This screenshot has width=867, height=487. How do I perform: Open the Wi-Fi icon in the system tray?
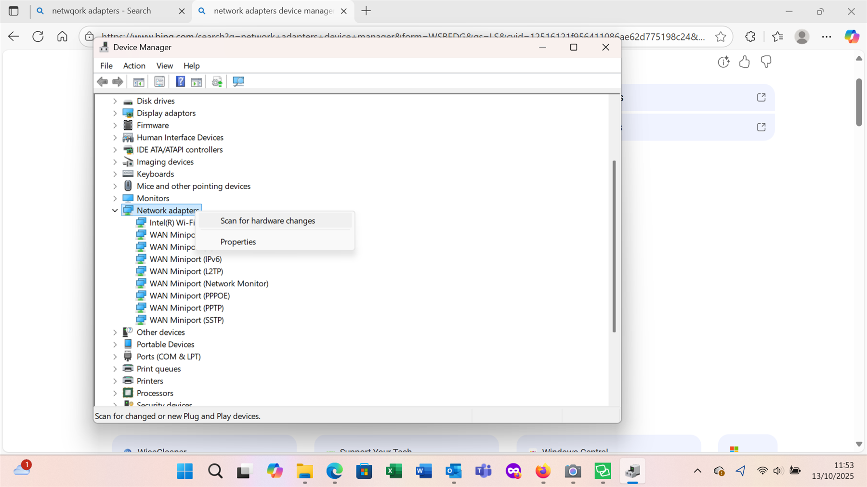pos(762,472)
